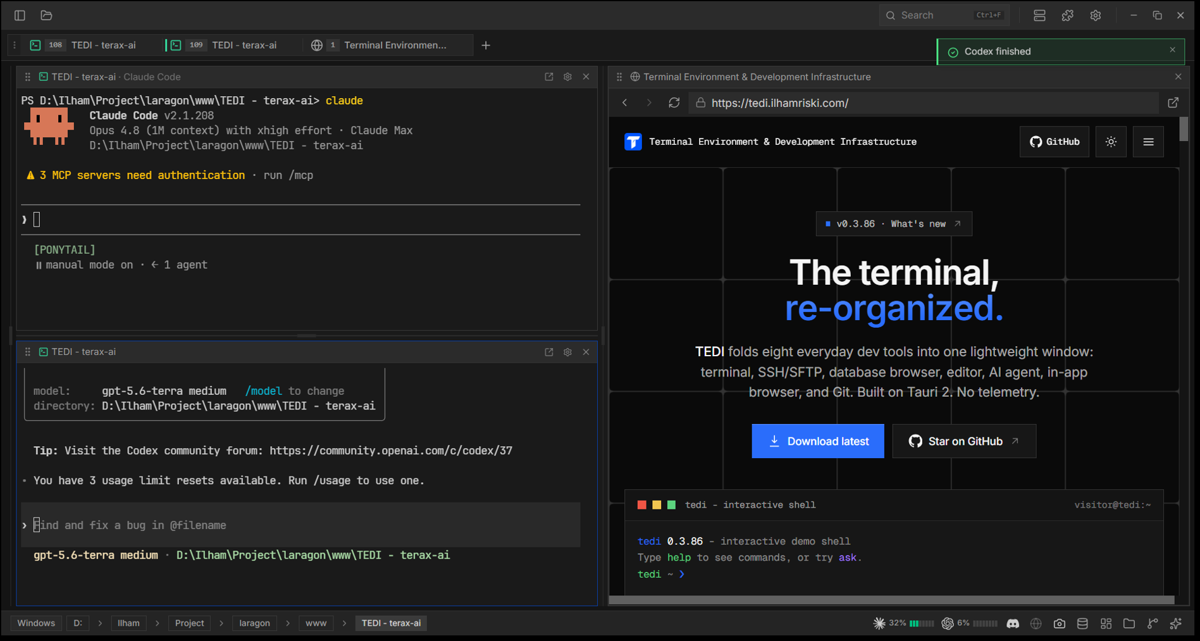Click the drag handle of the browser pane

click(619, 77)
